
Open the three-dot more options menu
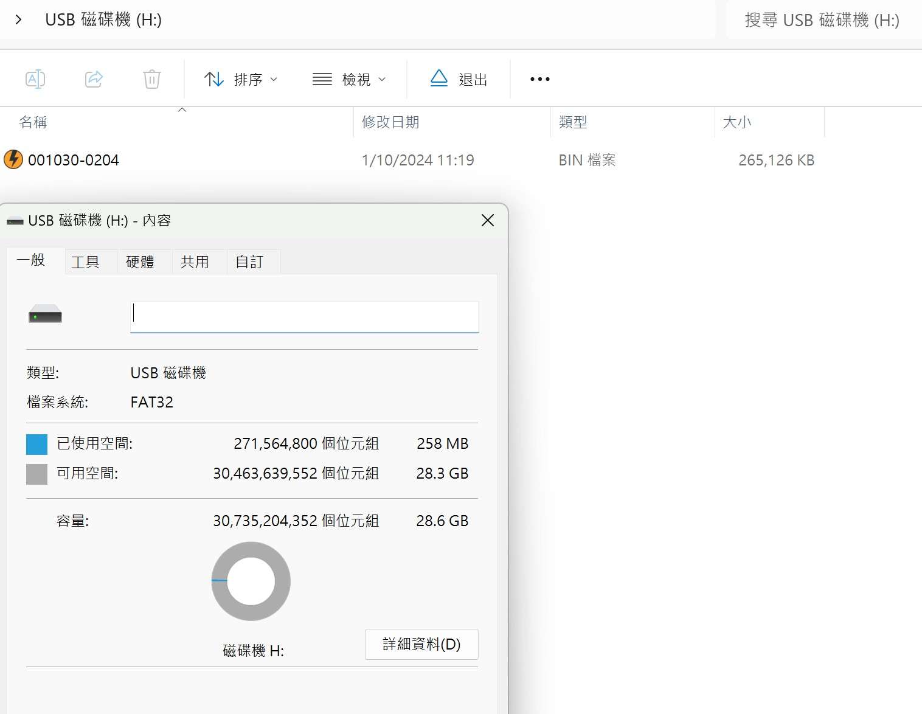tap(539, 79)
